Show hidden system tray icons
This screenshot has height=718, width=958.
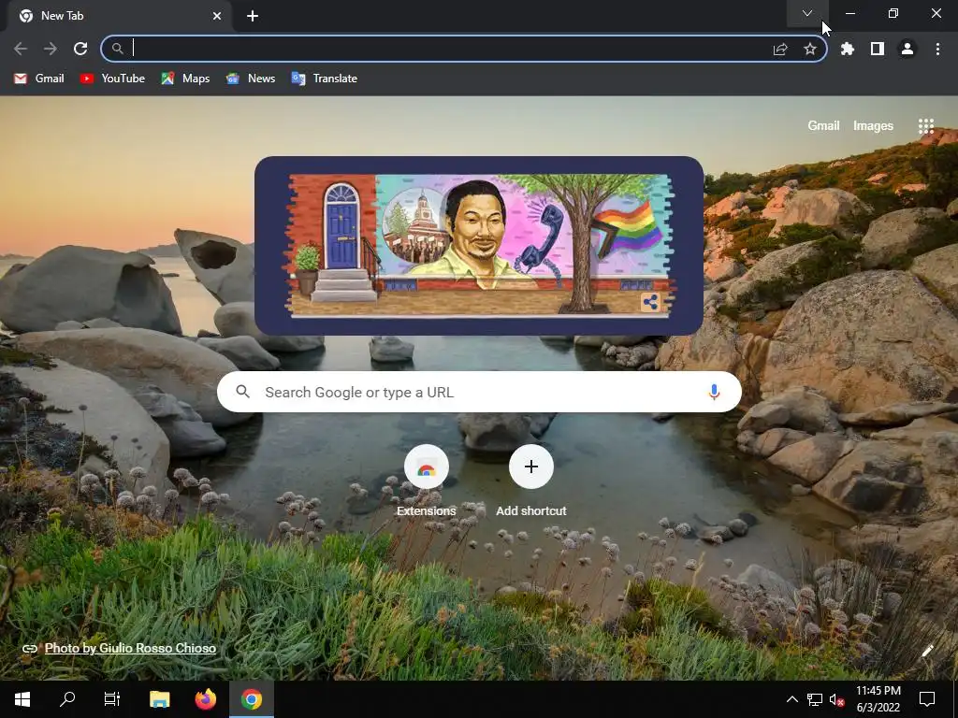[x=791, y=699]
